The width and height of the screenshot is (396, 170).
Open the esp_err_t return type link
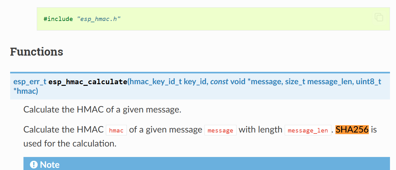[30, 82]
